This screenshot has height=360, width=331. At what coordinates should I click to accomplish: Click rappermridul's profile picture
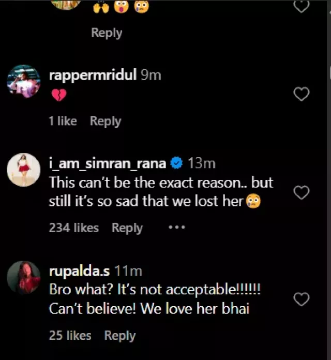[x=23, y=81]
